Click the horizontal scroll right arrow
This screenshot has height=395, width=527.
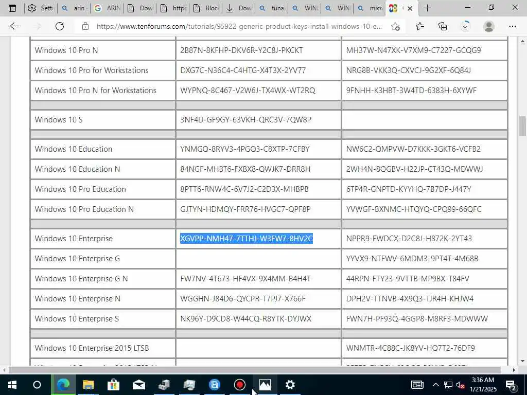tap(514, 370)
